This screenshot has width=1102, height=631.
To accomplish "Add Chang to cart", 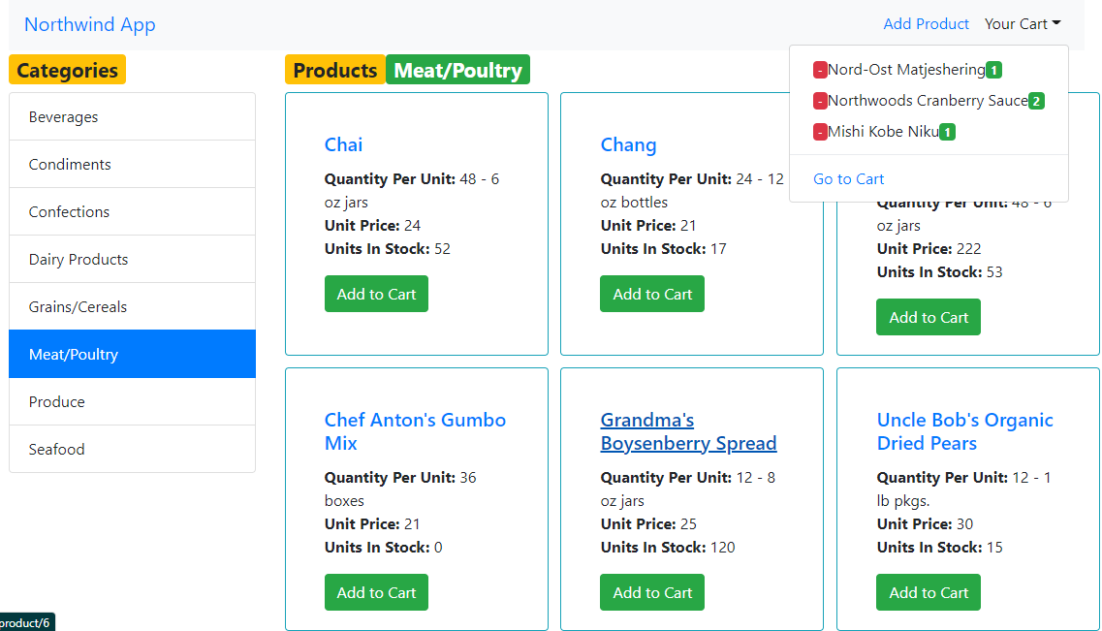I will (x=652, y=294).
